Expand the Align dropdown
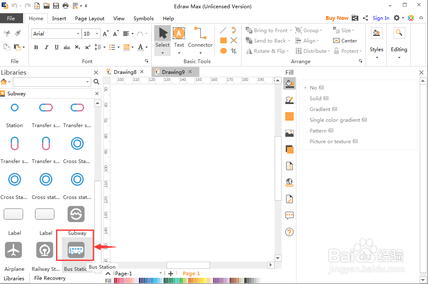Image resolution: width=428 pixels, height=284 pixels. pyautogui.click(x=318, y=41)
